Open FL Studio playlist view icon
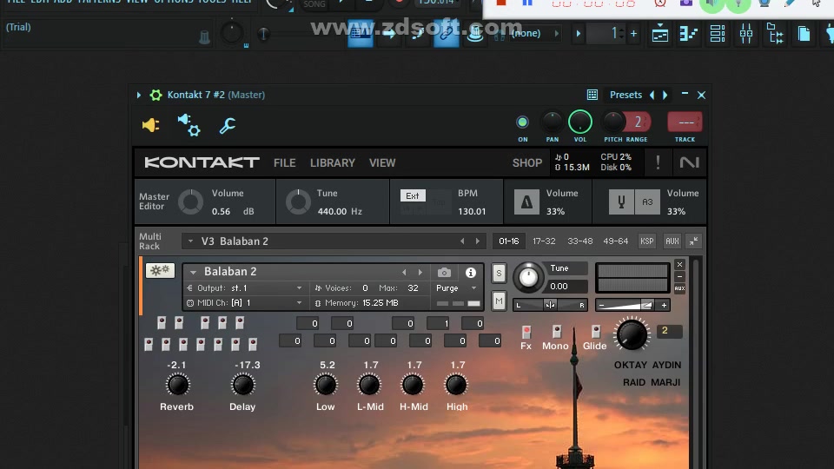834x469 pixels. 659,34
